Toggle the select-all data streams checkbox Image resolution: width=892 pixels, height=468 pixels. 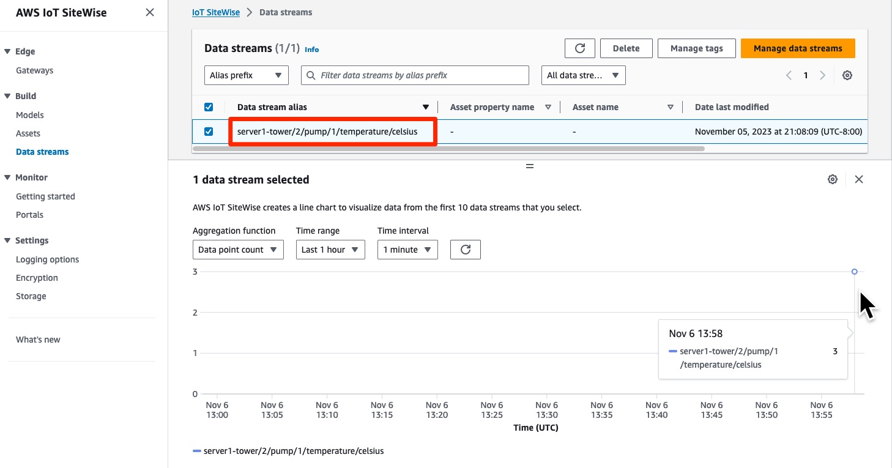tap(209, 107)
